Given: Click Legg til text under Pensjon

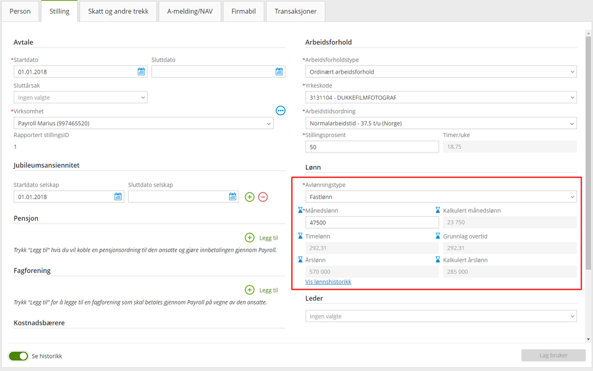Looking at the screenshot, I should tap(268, 238).
